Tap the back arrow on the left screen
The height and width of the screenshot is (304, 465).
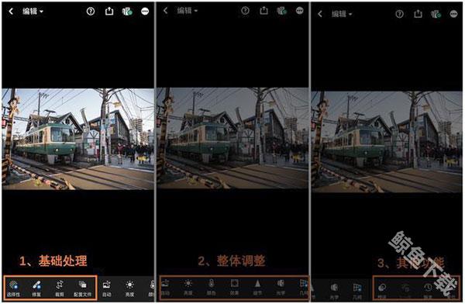11,12
